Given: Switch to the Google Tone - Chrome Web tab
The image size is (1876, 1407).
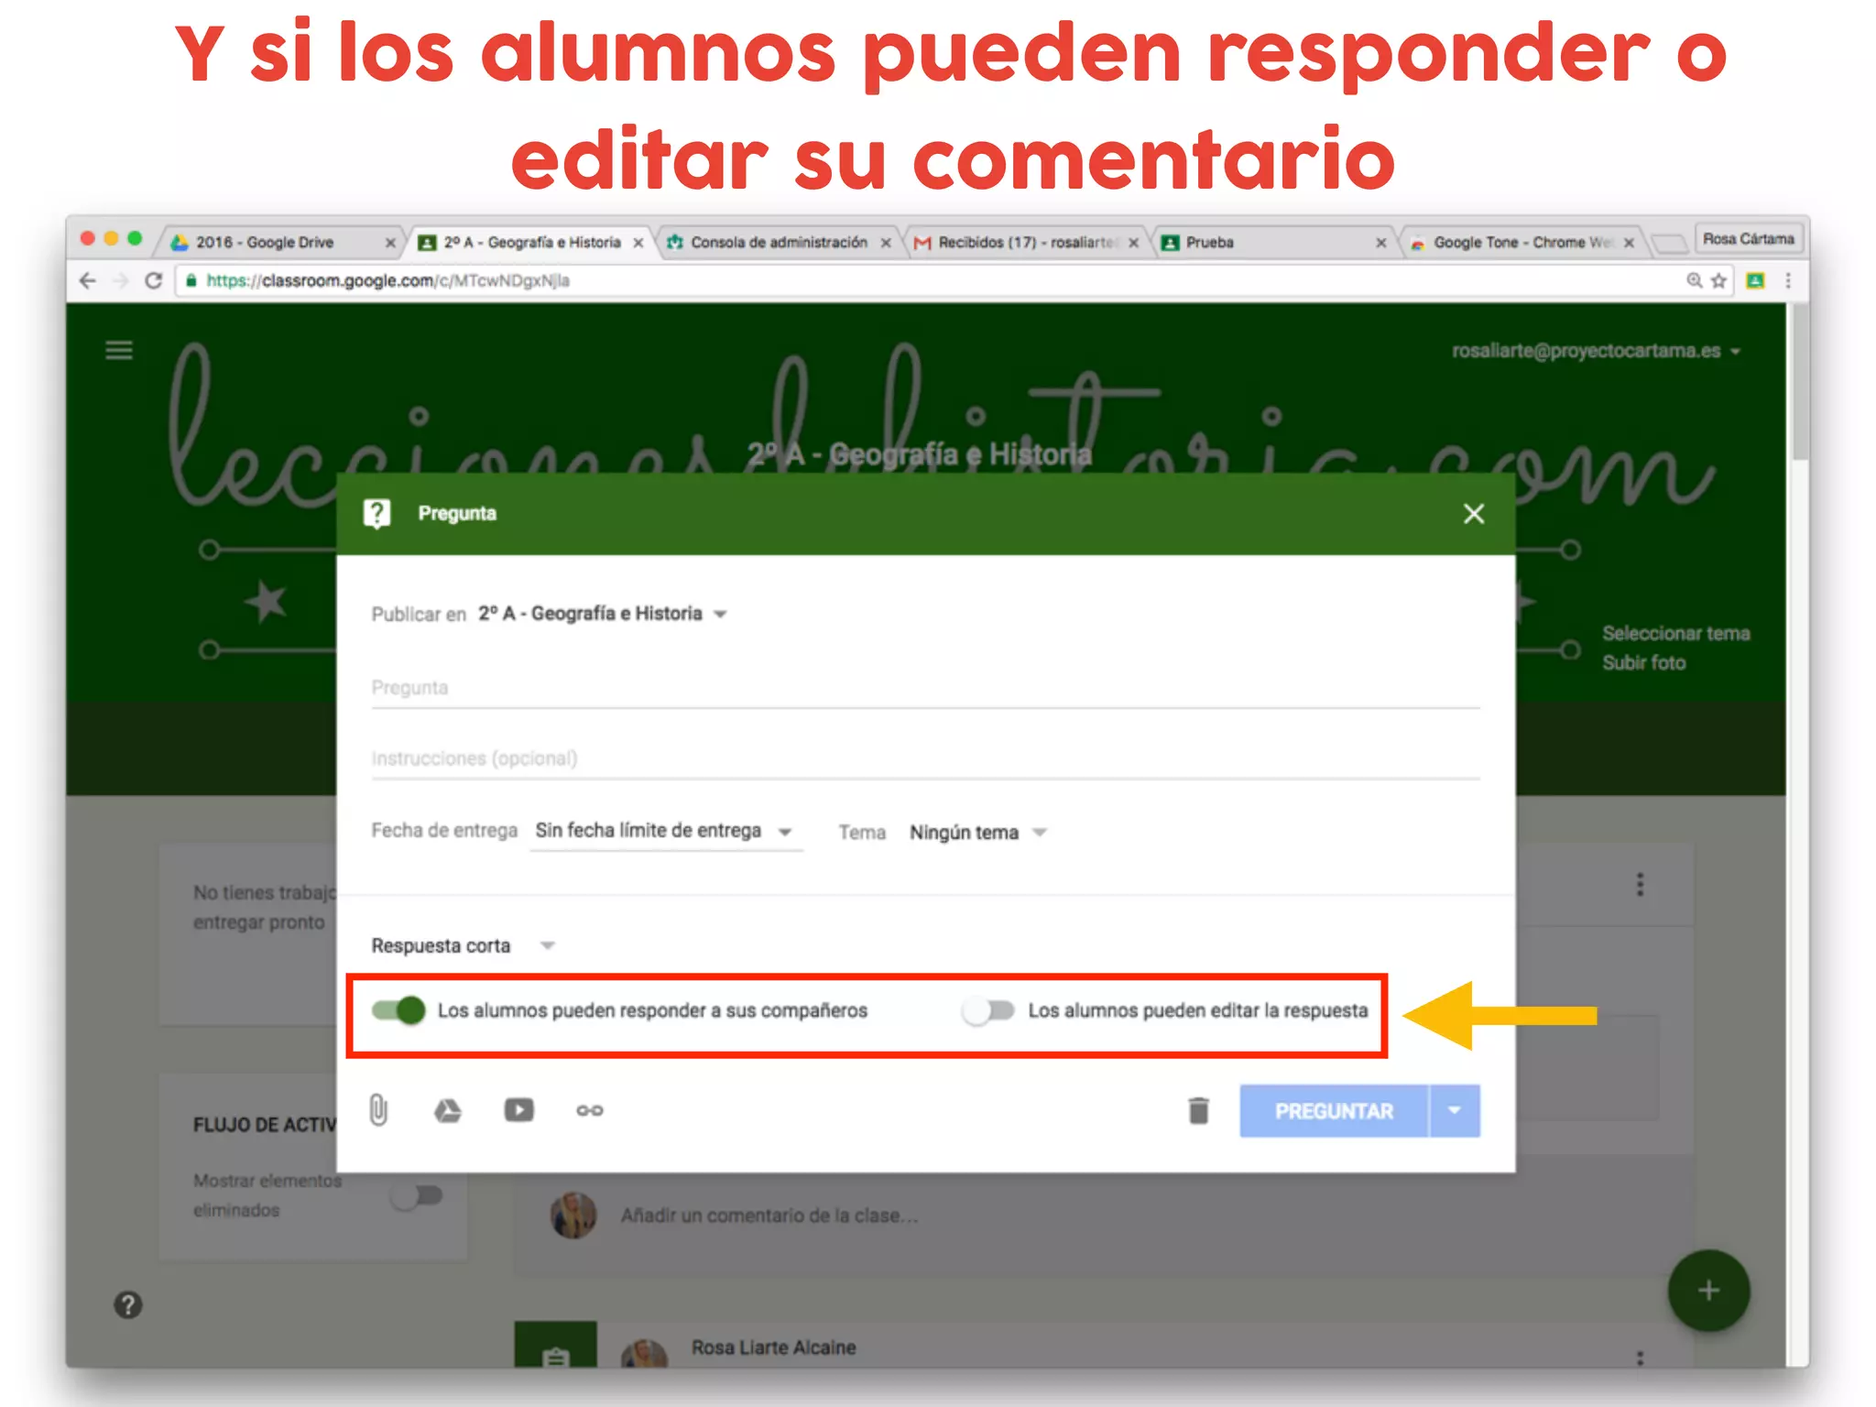Looking at the screenshot, I should pyautogui.click(x=1522, y=243).
